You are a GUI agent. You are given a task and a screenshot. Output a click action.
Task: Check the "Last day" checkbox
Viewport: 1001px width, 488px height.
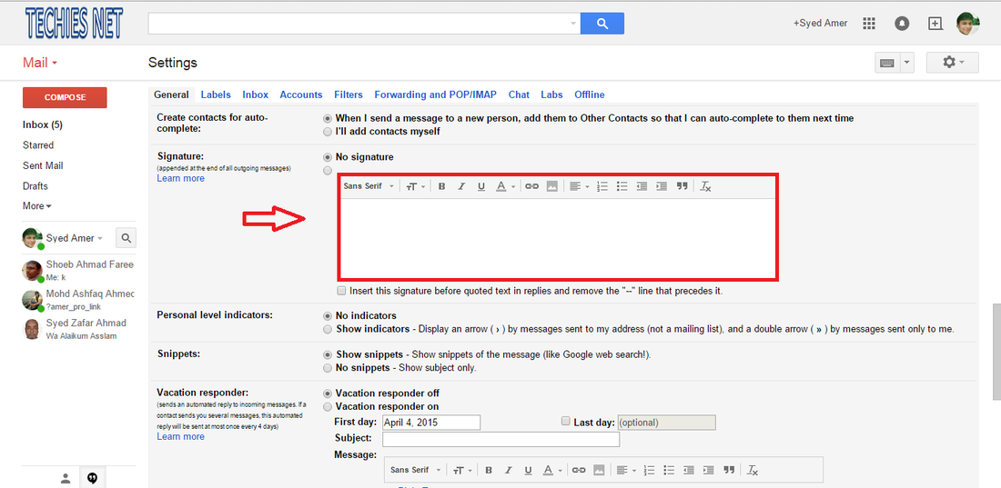tap(565, 421)
